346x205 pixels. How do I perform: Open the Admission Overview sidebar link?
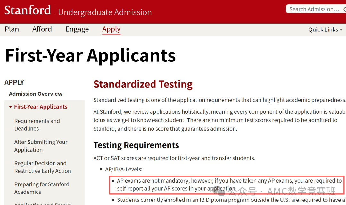point(36,94)
